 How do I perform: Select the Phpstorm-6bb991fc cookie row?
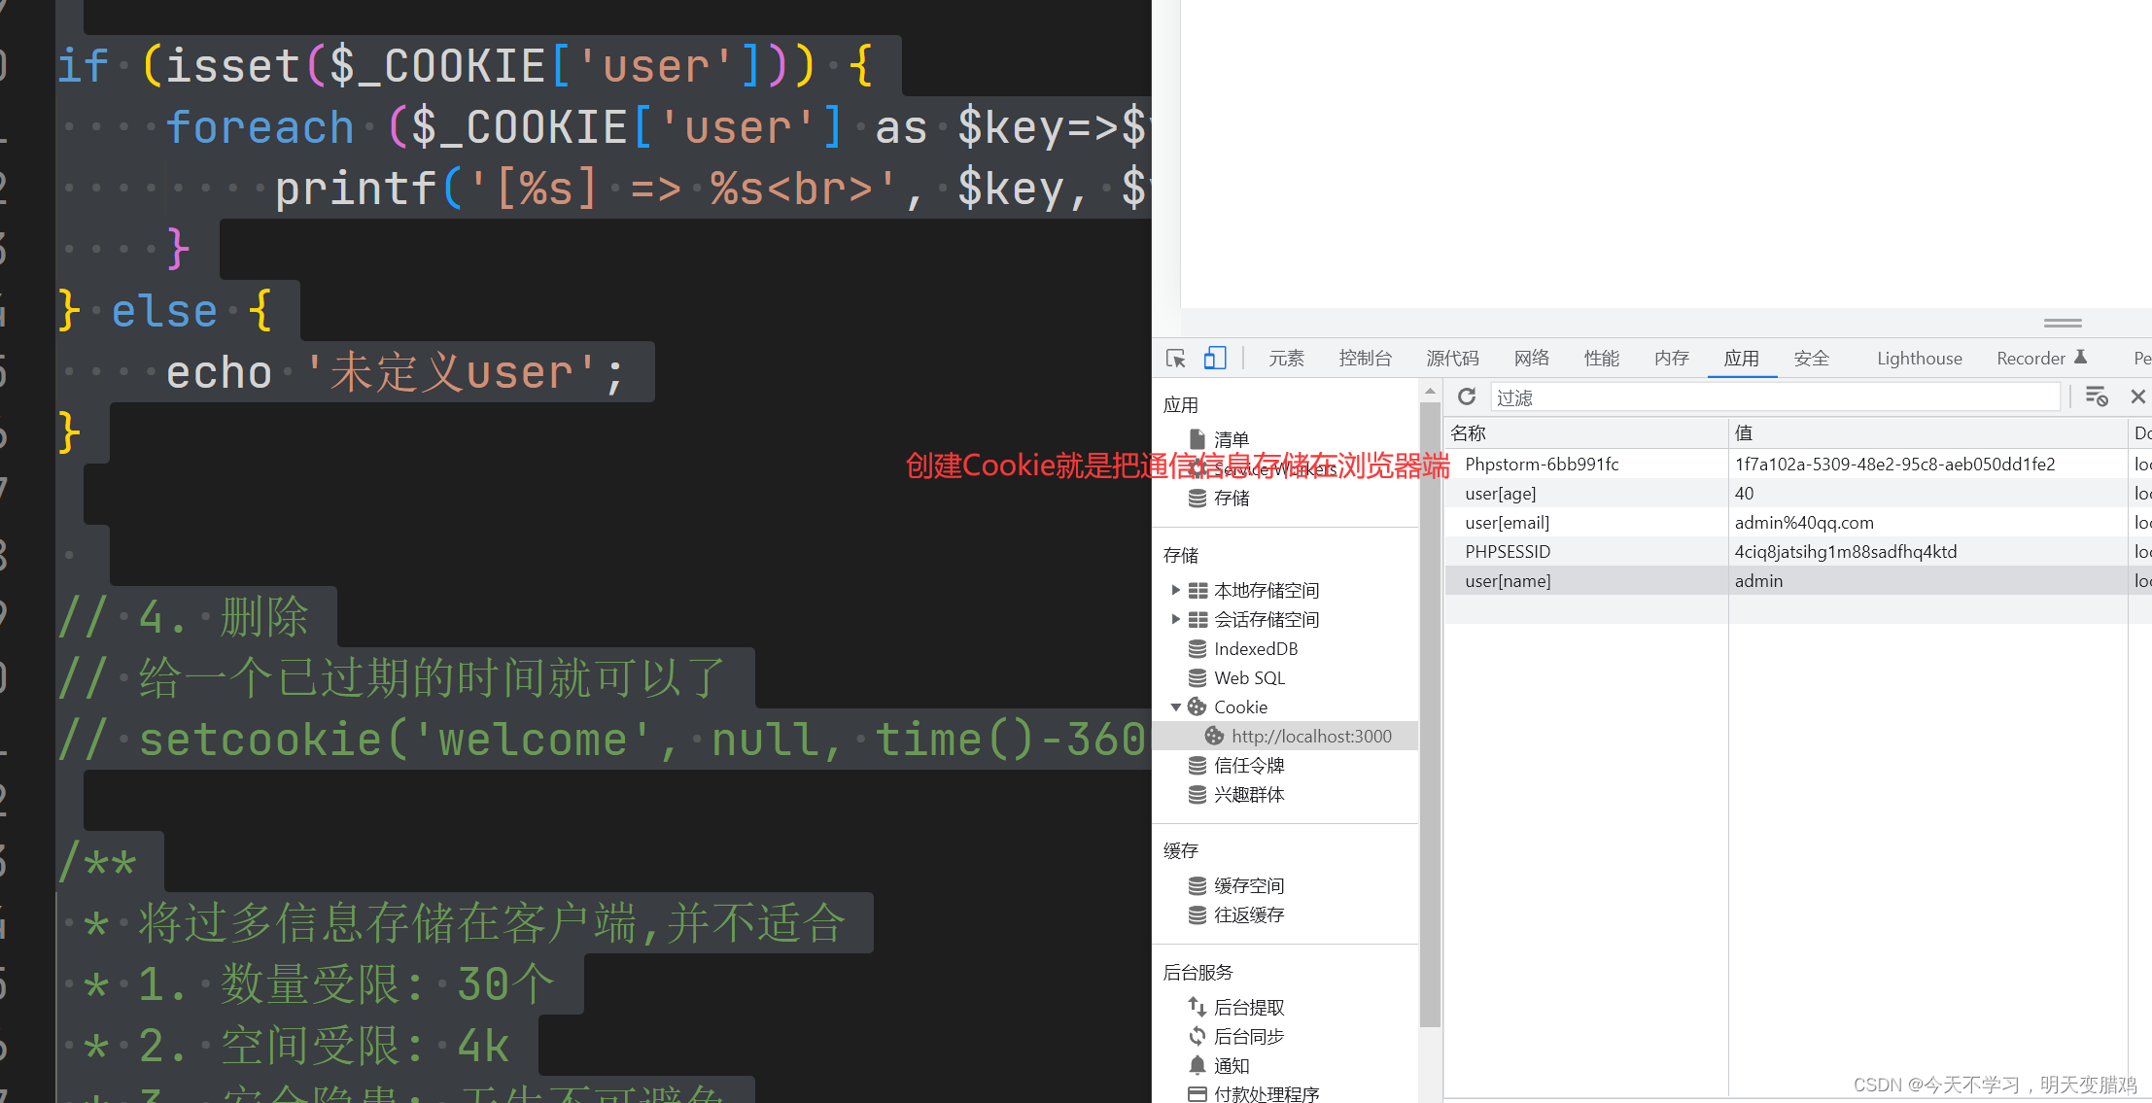(1797, 465)
